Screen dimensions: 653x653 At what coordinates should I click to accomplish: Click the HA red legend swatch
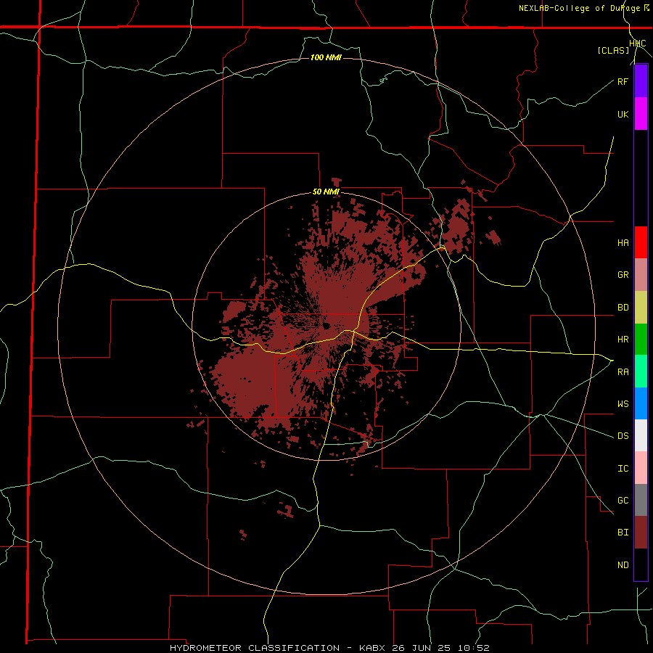pyautogui.click(x=641, y=242)
